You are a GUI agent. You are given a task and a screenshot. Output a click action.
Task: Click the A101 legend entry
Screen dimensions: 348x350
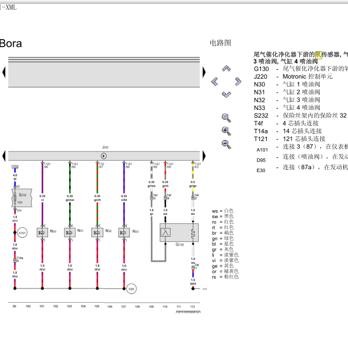point(302,148)
